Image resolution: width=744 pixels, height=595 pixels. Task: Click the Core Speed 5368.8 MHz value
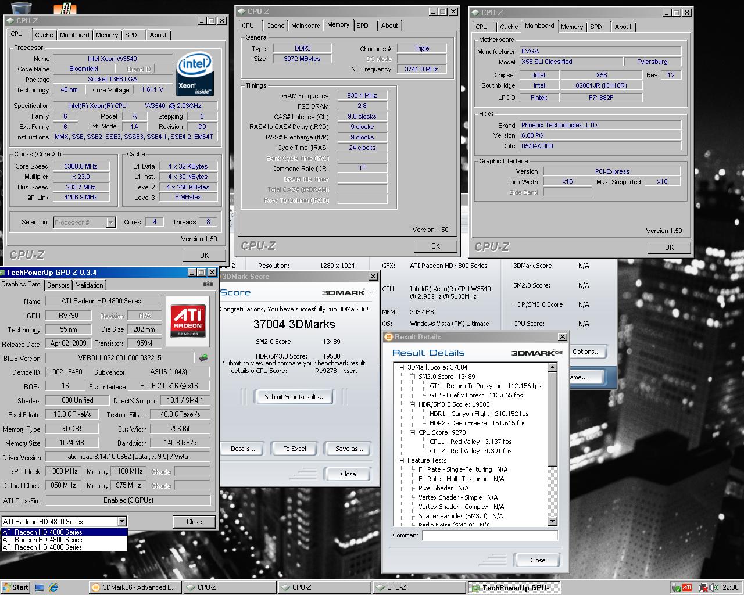click(x=81, y=166)
